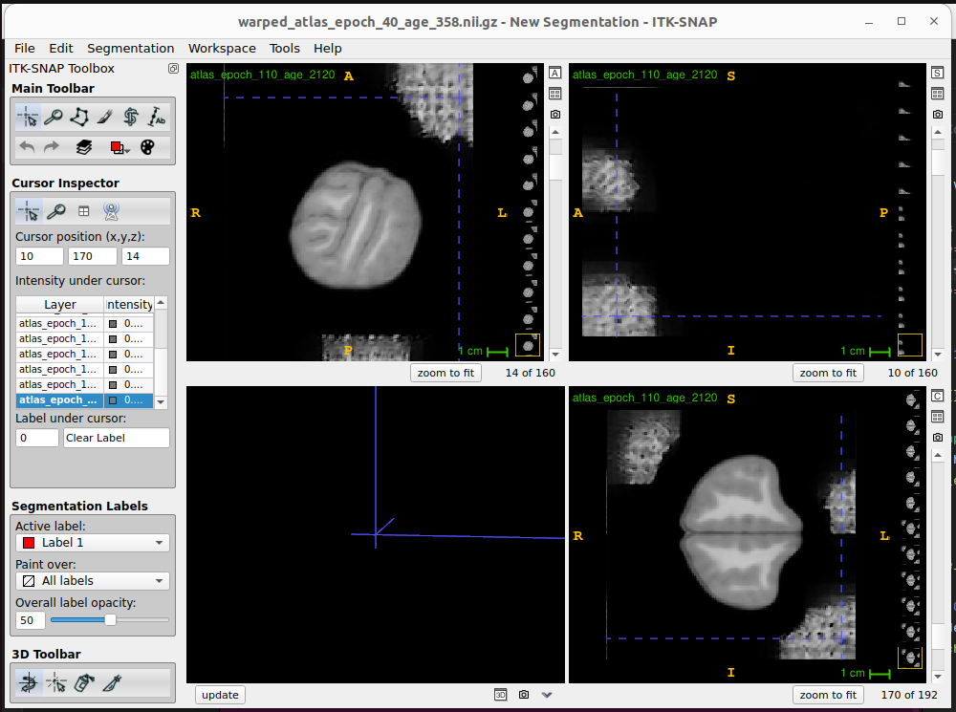Toggle axial view 'A' layout button
This screenshot has height=712, width=956.
tap(554, 74)
